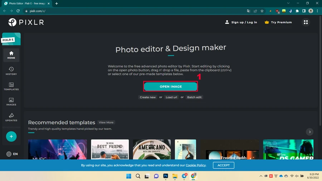Viewport: 322px width, 181px height.
Task: Open Photoshop from the taskbar
Action: point(166,176)
